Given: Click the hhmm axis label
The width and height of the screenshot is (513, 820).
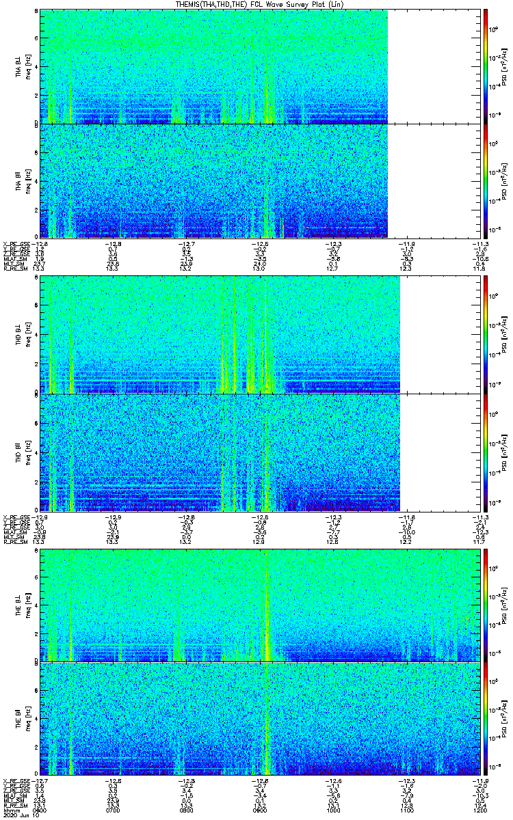Looking at the screenshot, I should pos(10,810).
